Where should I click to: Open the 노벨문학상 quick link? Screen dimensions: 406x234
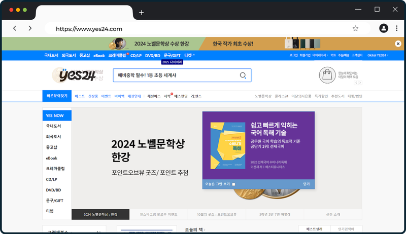[263, 96]
